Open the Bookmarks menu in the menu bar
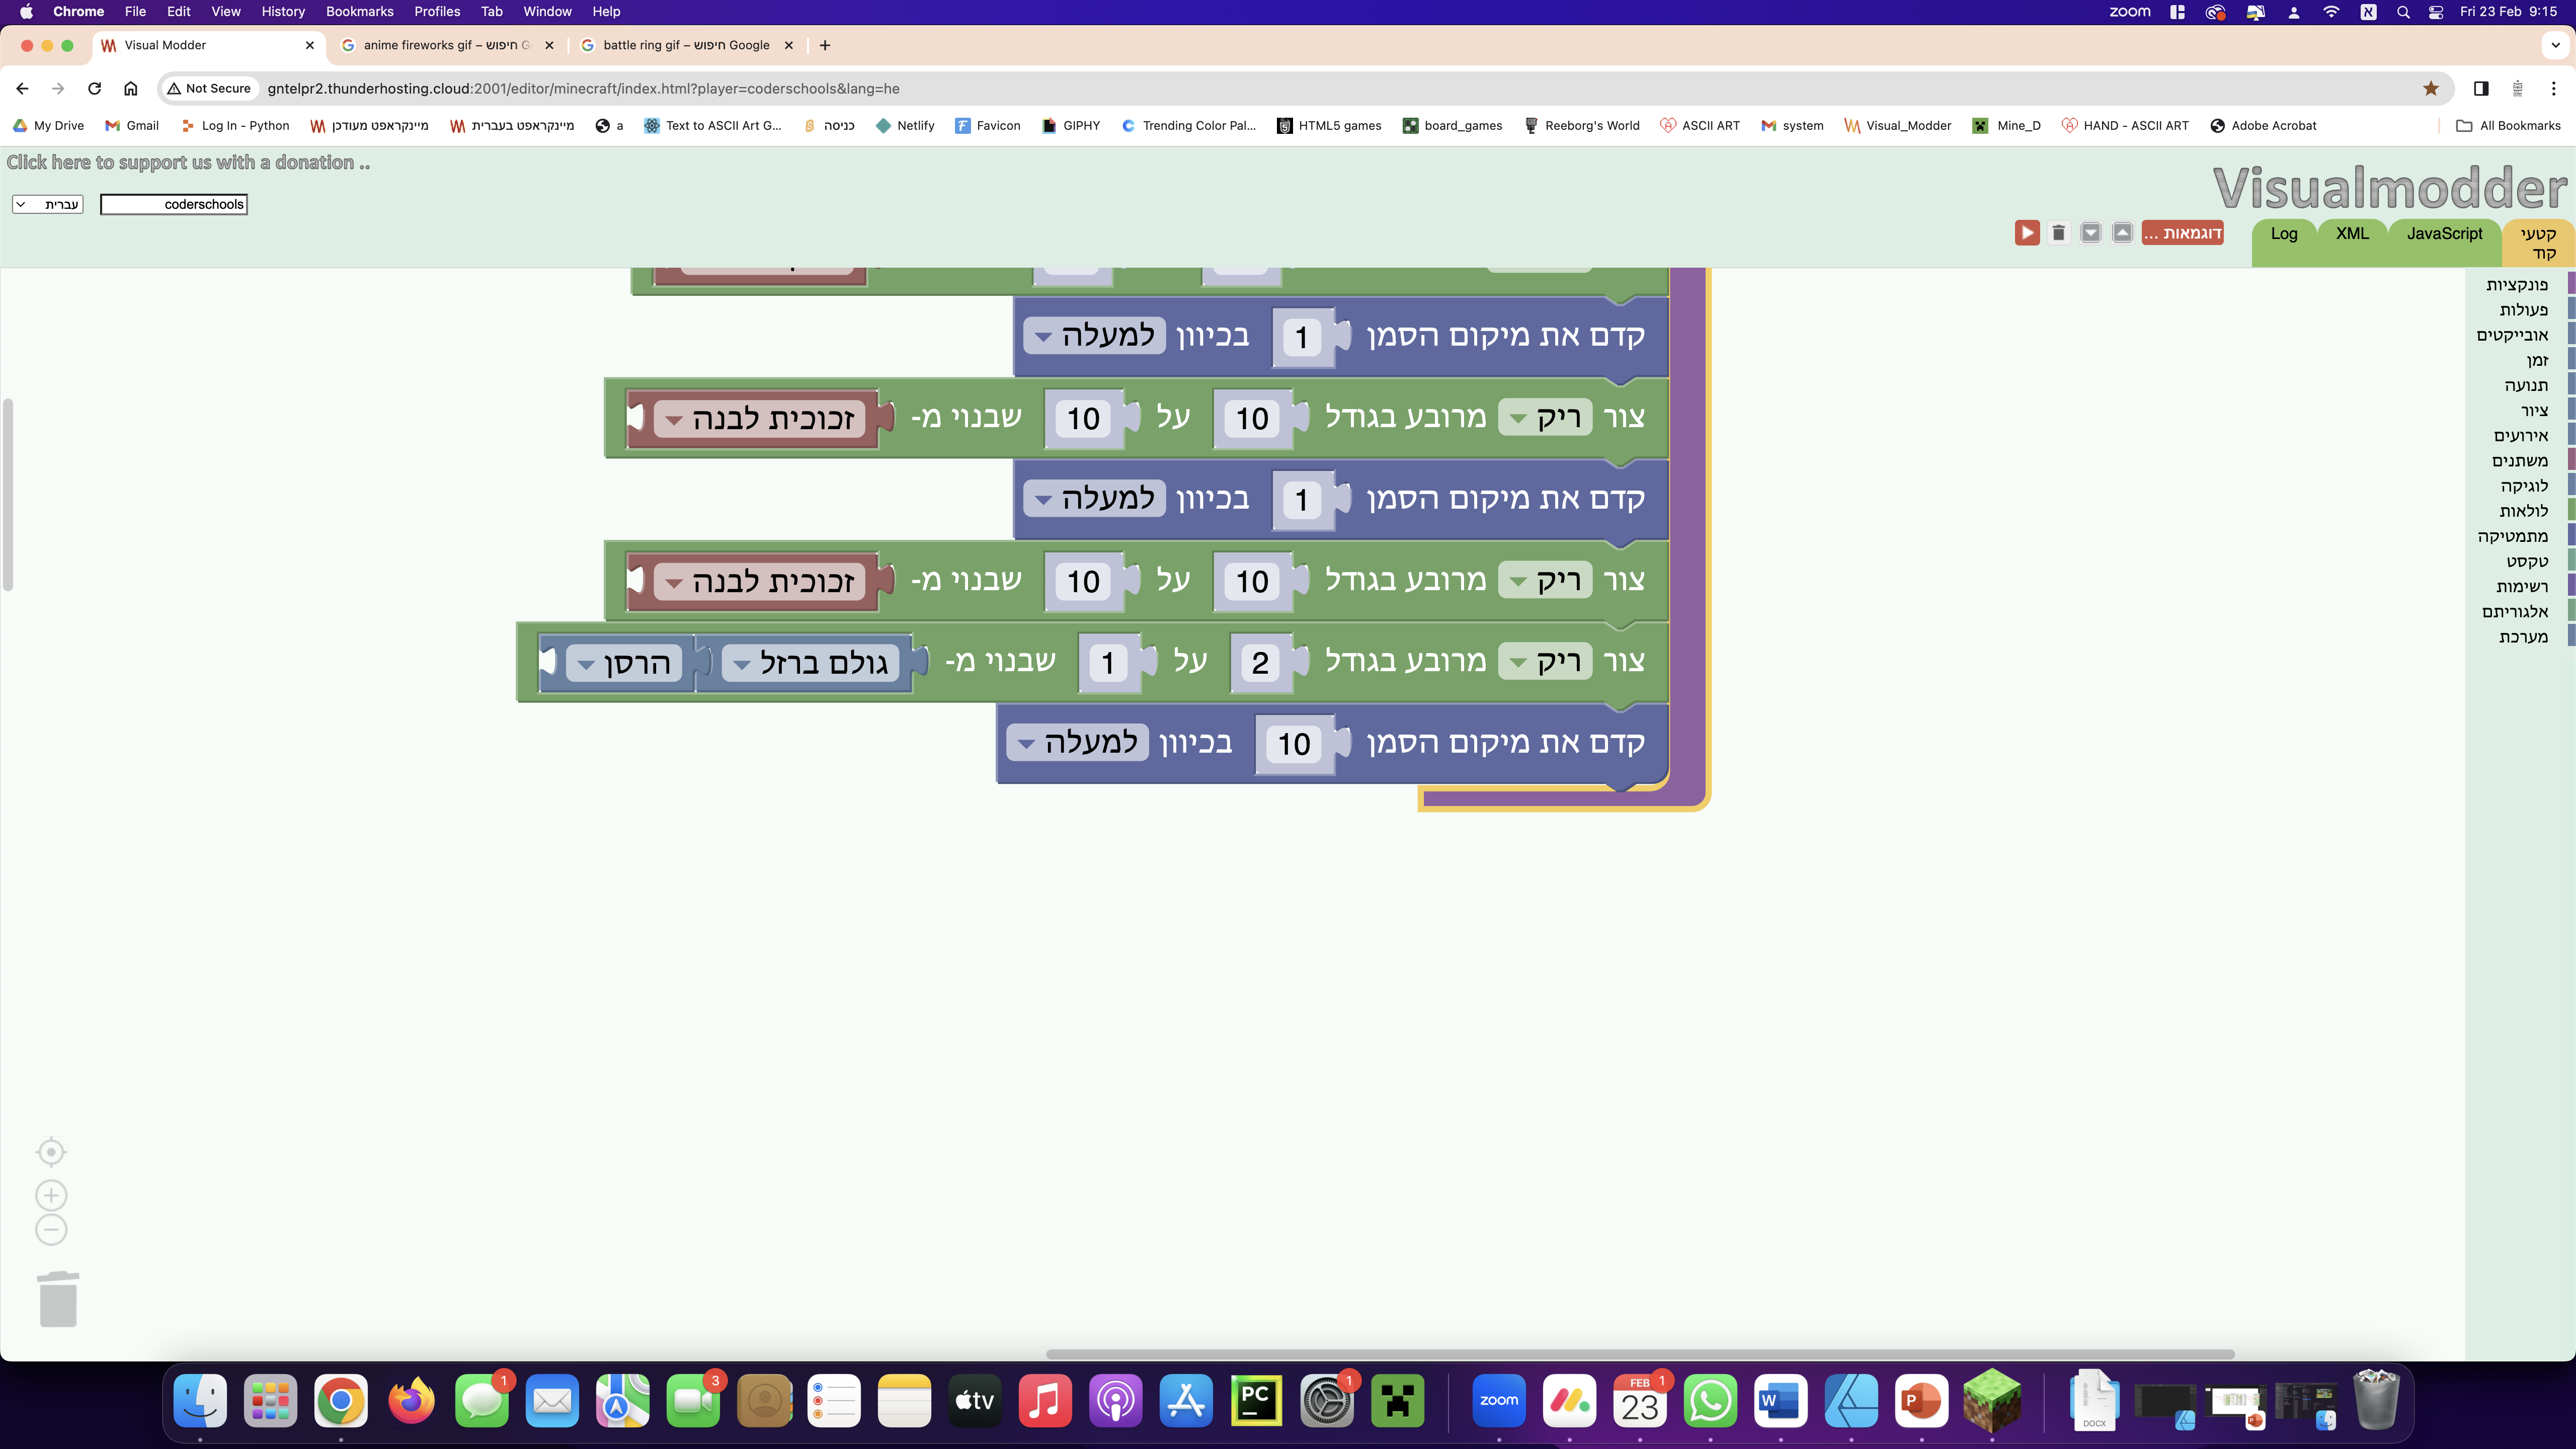 [359, 12]
